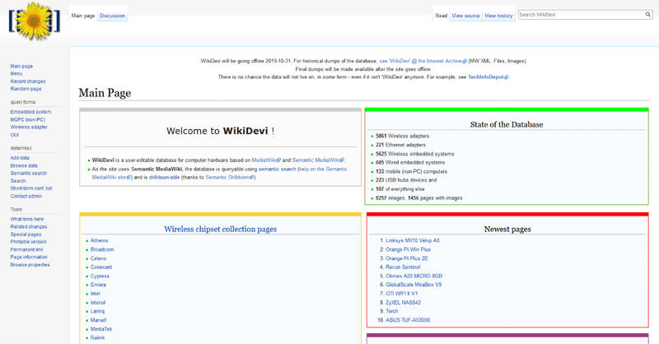This screenshot has width=659, height=344.
Task: Open the Celeno chipset page
Action: tap(98, 258)
